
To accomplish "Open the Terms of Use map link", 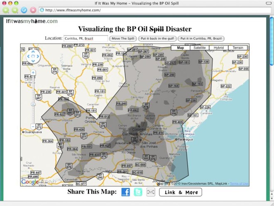I will click(239, 184).
